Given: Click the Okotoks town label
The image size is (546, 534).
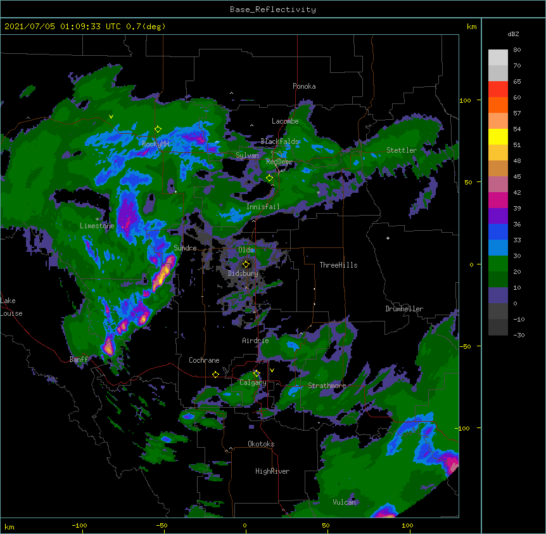Looking at the screenshot, I should point(261,444).
